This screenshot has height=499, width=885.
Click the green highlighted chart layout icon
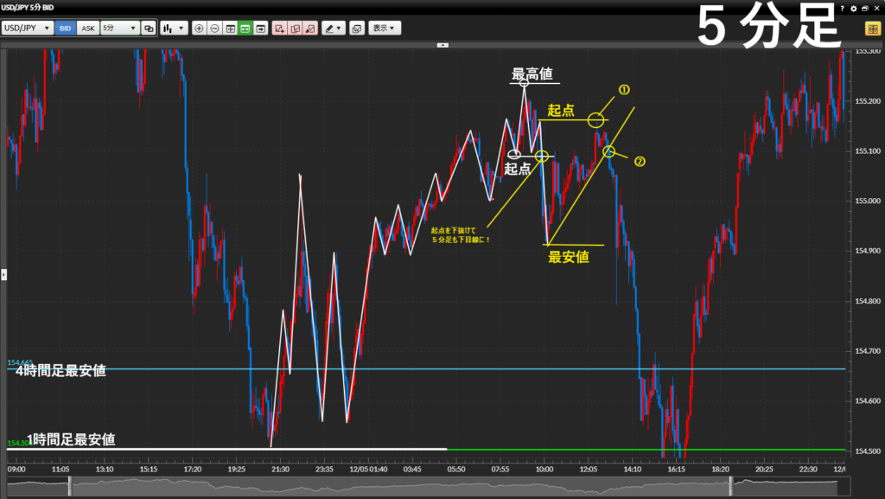point(245,28)
